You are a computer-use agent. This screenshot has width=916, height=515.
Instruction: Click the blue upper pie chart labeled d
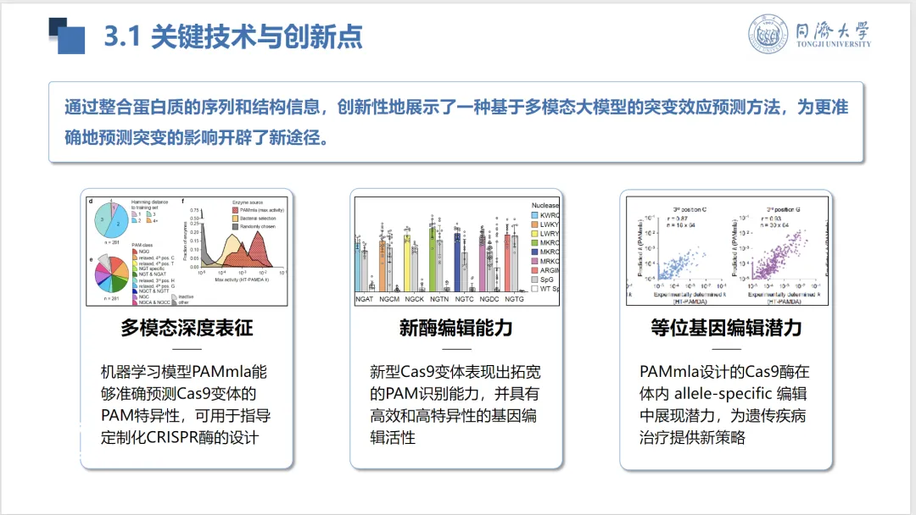click(x=112, y=220)
